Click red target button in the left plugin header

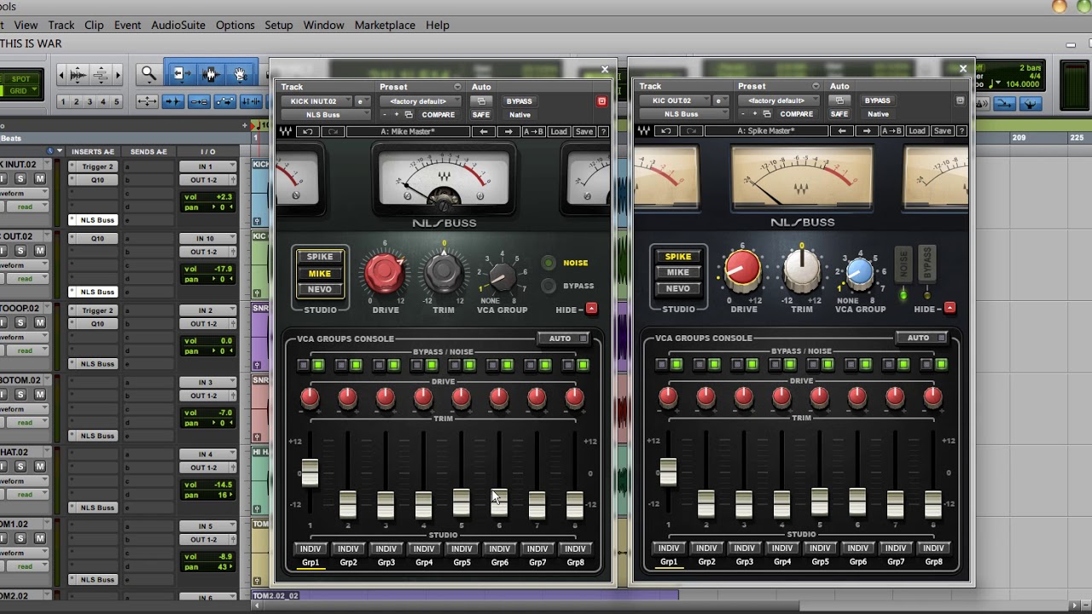click(601, 101)
